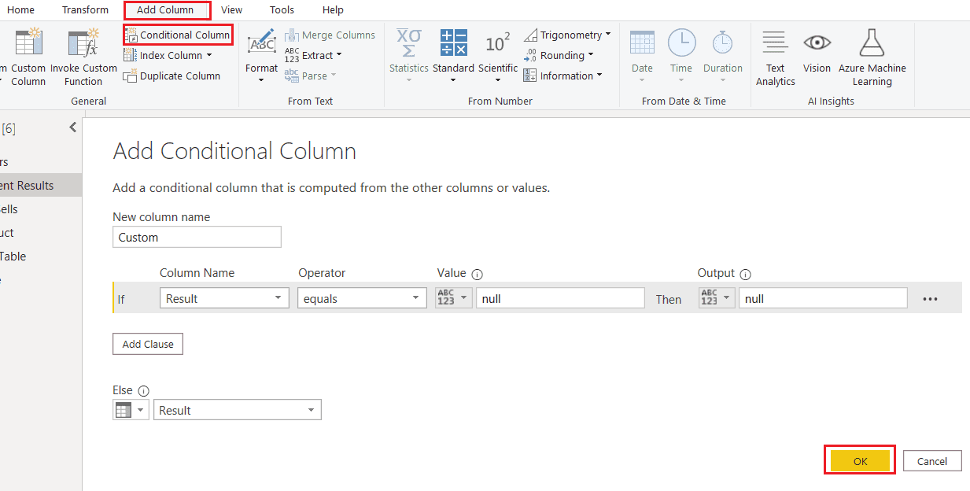Open the View menu
The width and height of the screenshot is (970, 491).
pos(231,9)
